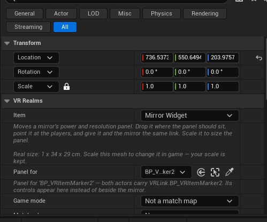Switch to the LOD filter tab
Image resolution: width=267 pixels, height=222 pixels.
pyautogui.click(x=93, y=13)
